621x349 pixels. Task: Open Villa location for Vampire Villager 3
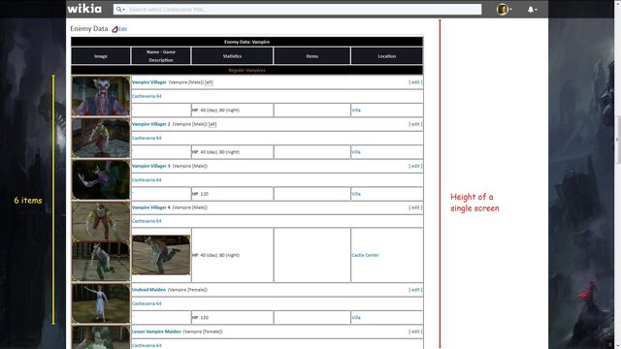pyautogui.click(x=356, y=194)
